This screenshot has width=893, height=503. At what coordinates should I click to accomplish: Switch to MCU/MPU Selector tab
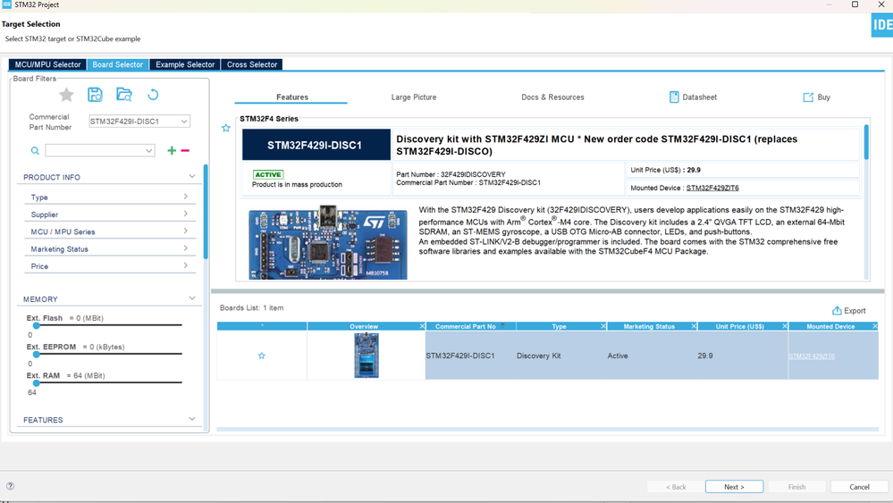pyautogui.click(x=48, y=64)
